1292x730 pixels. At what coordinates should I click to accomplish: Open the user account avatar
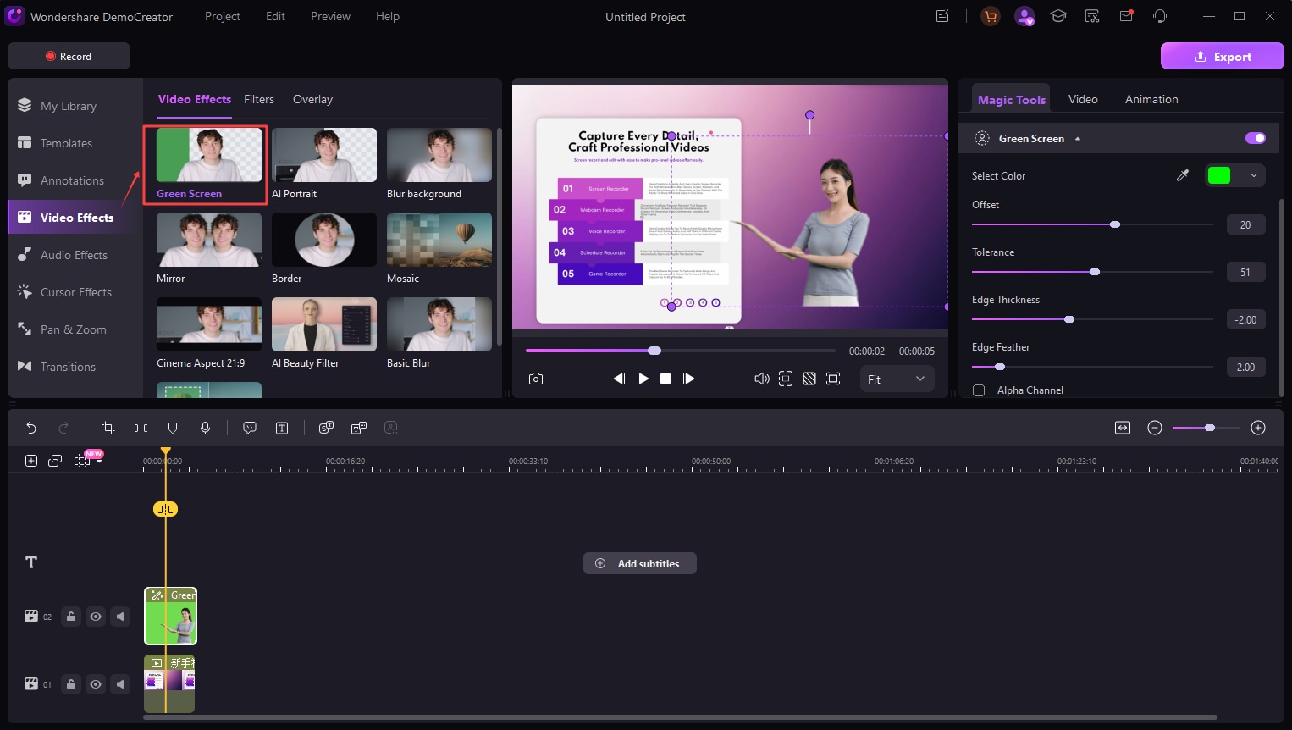click(1024, 16)
